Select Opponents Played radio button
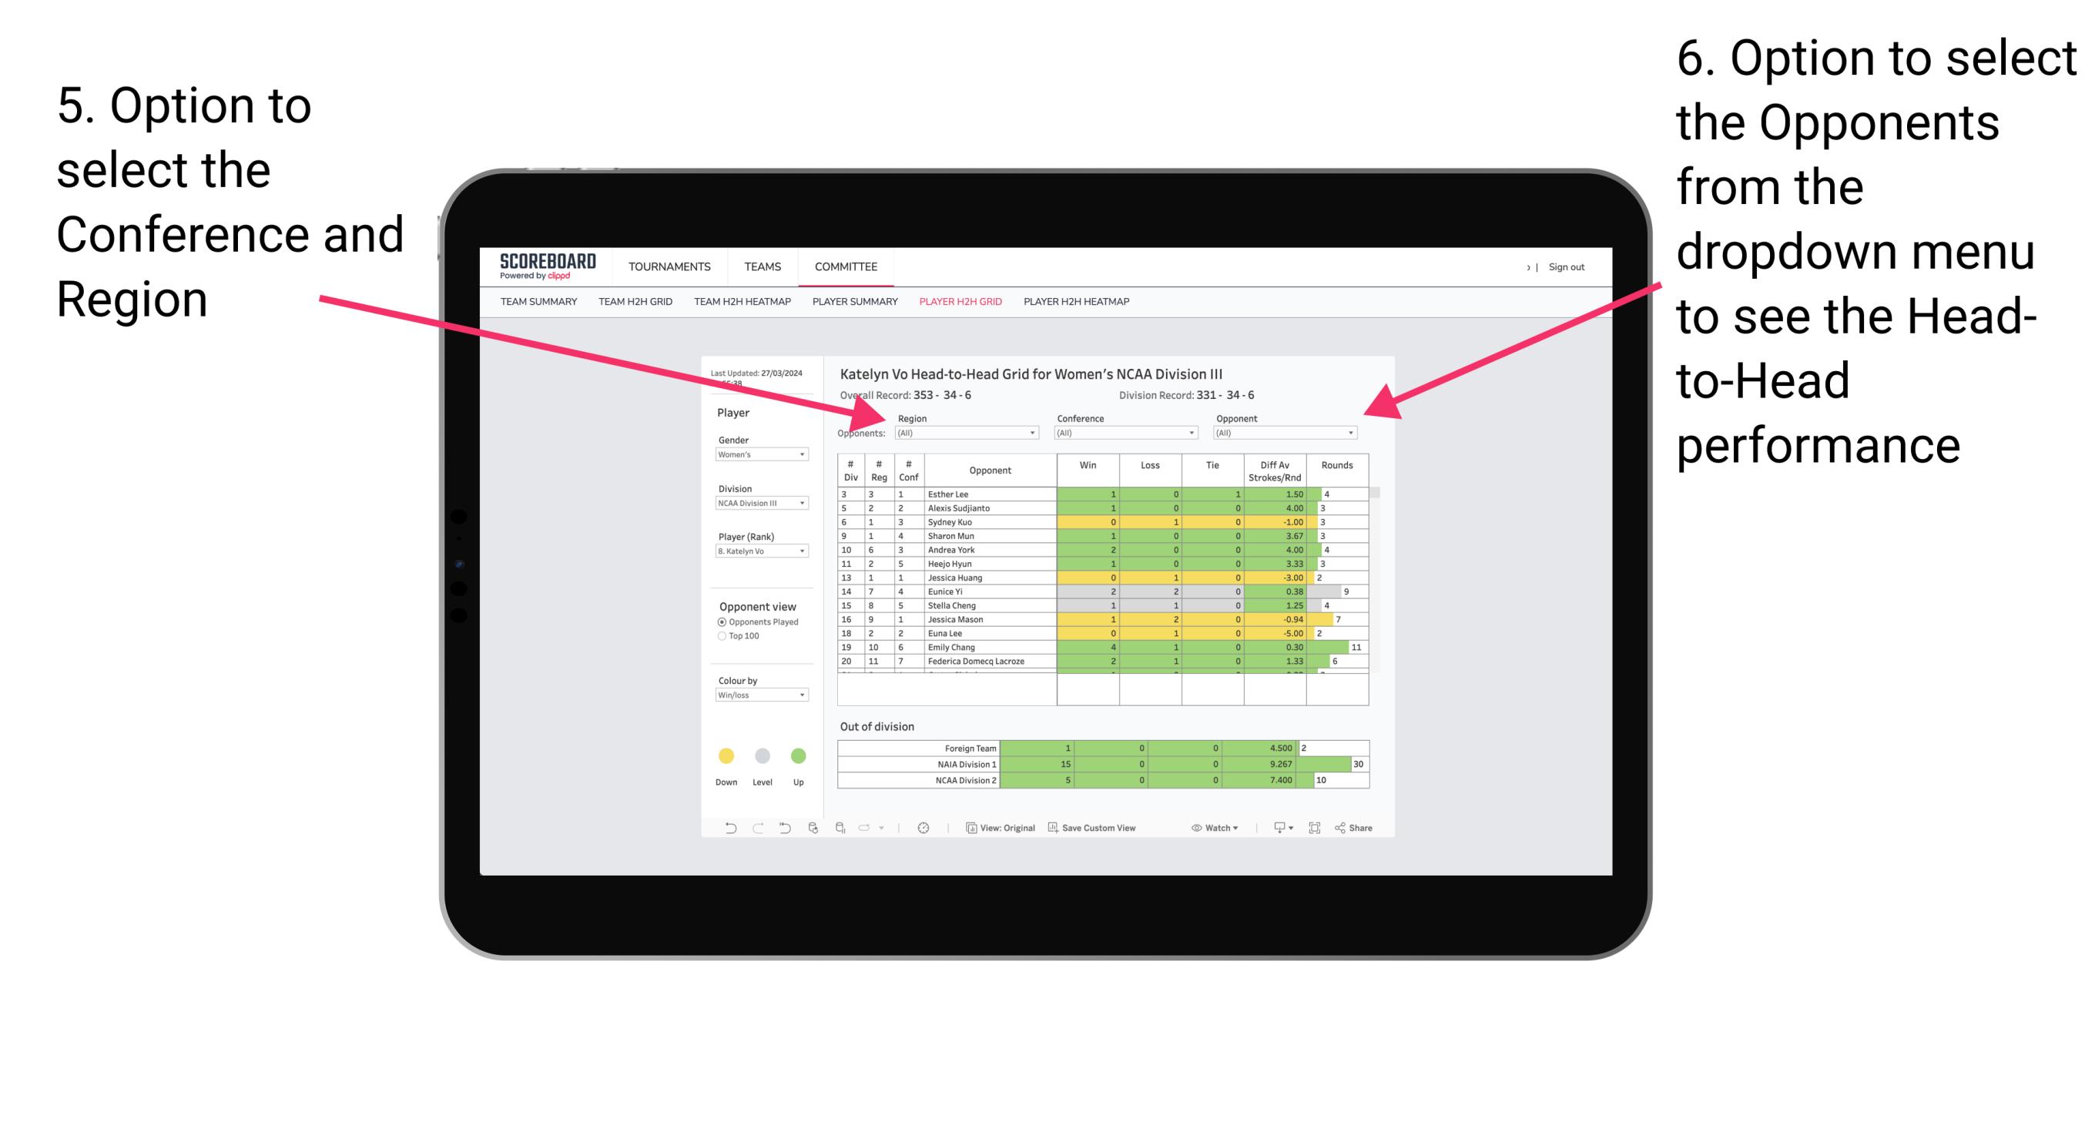 pyautogui.click(x=720, y=621)
